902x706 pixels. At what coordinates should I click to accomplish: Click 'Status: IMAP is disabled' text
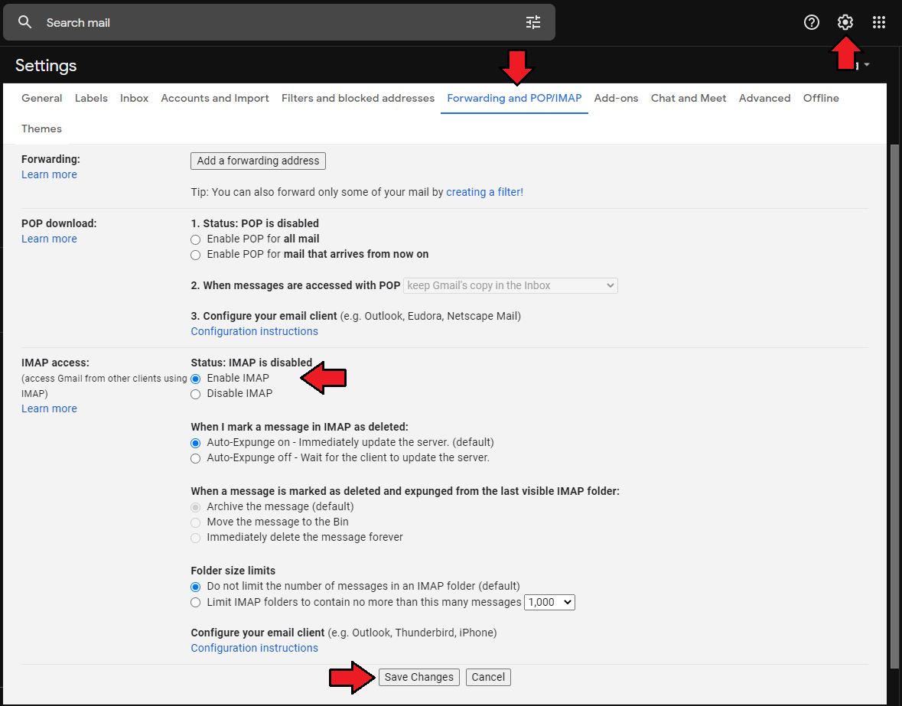[252, 363]
